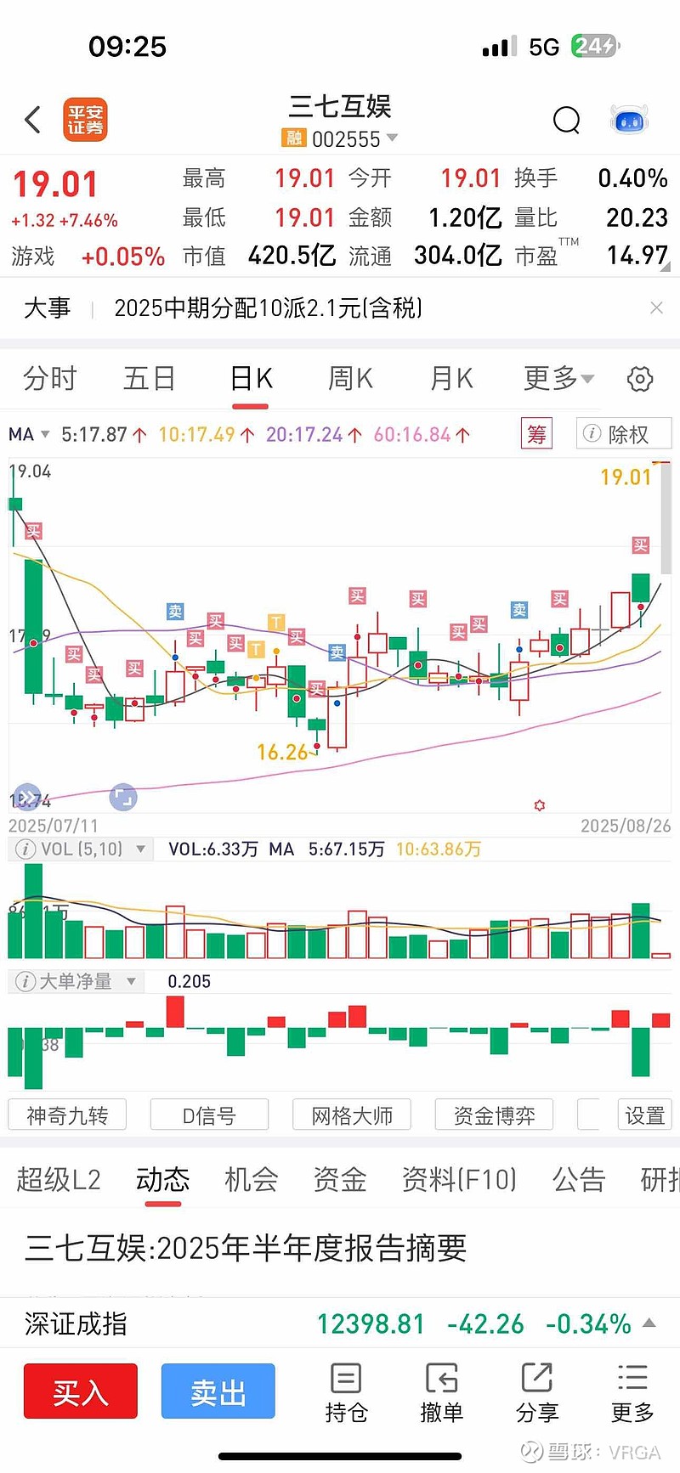This screenshot has width=680, height=1473.
Task: Open the 超级L2 tab
Action: pos(59,1179)
